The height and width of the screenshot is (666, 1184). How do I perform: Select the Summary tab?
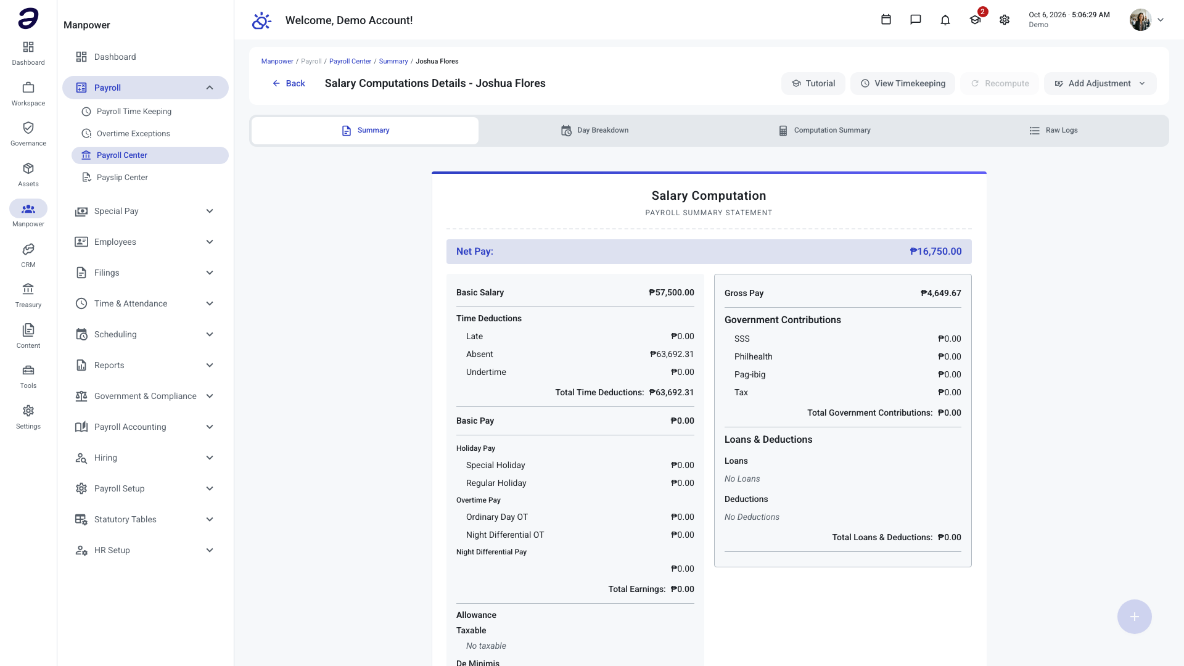click(x=365, y=131)
